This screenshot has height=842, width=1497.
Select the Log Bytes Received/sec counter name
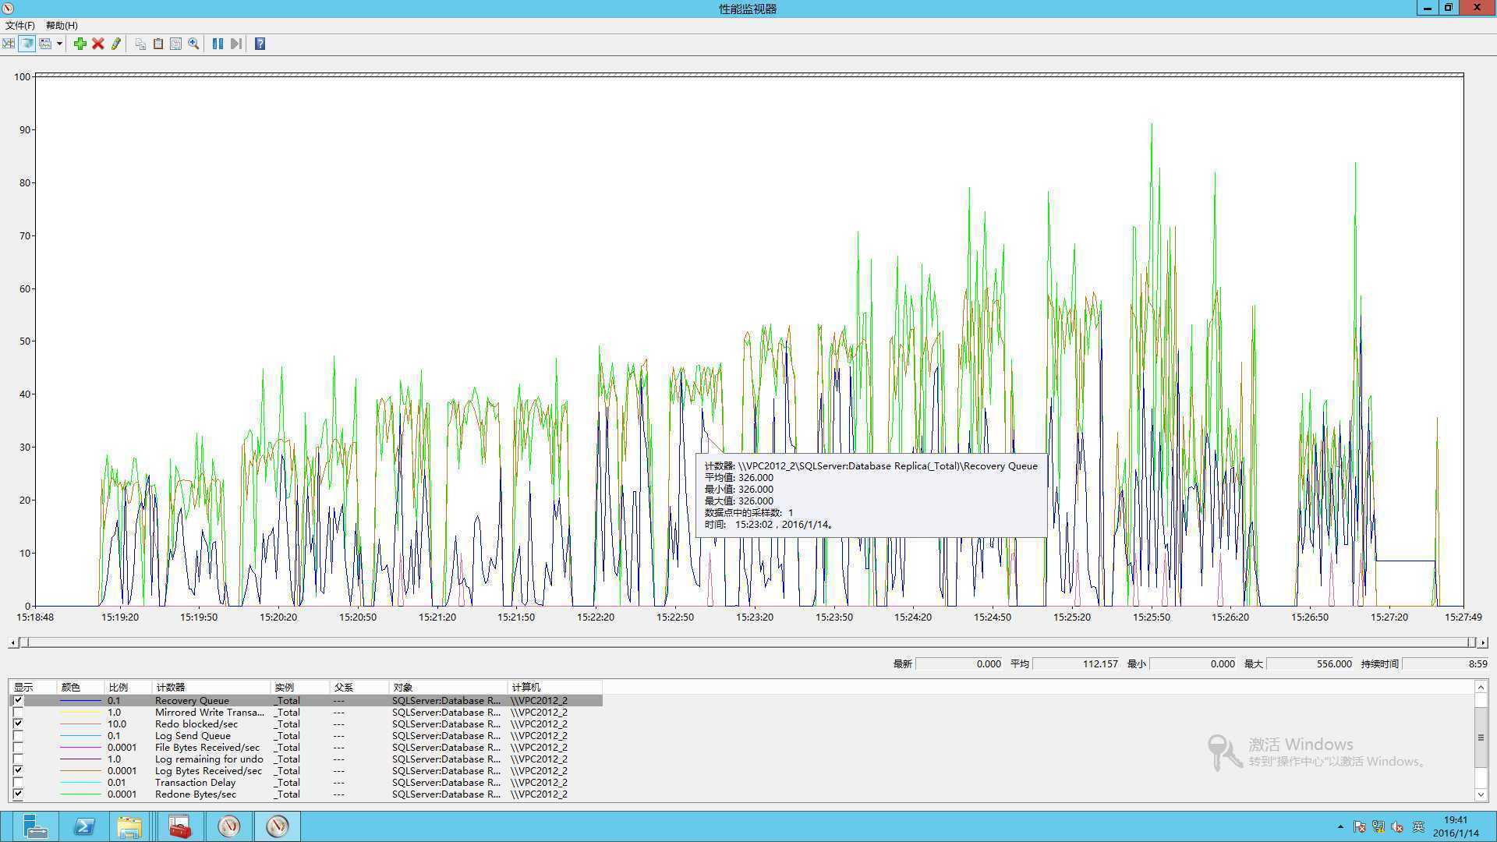coord(208,770)
